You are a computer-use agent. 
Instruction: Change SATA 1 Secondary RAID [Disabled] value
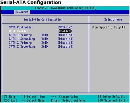[x=66, y=39]
